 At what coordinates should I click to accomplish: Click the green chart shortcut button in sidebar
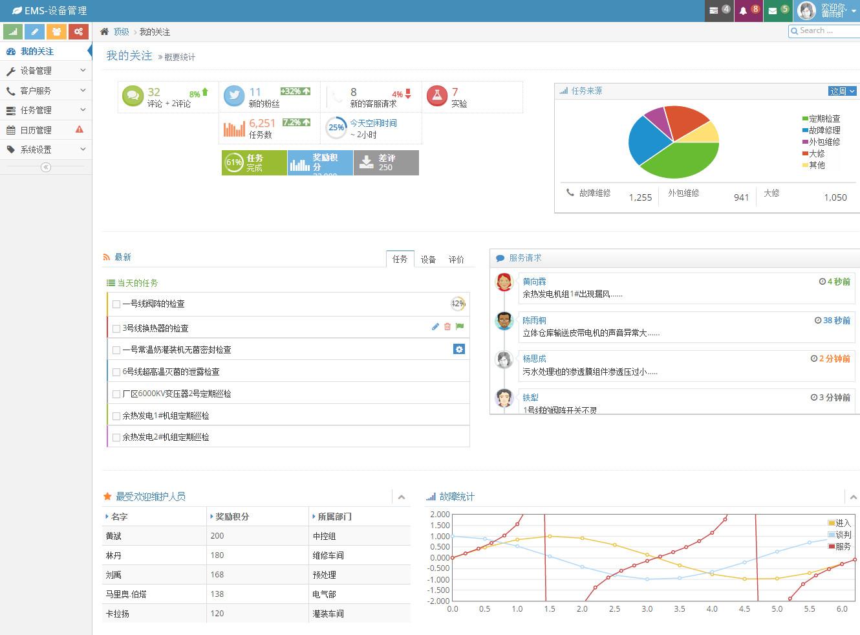13,32
